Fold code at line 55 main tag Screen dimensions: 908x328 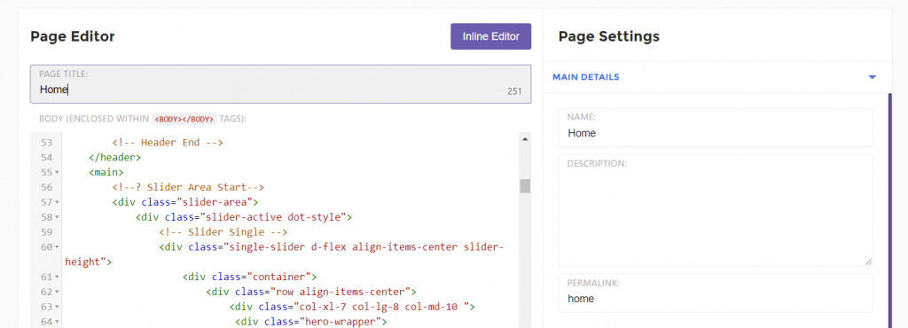(x=58, y=172)
